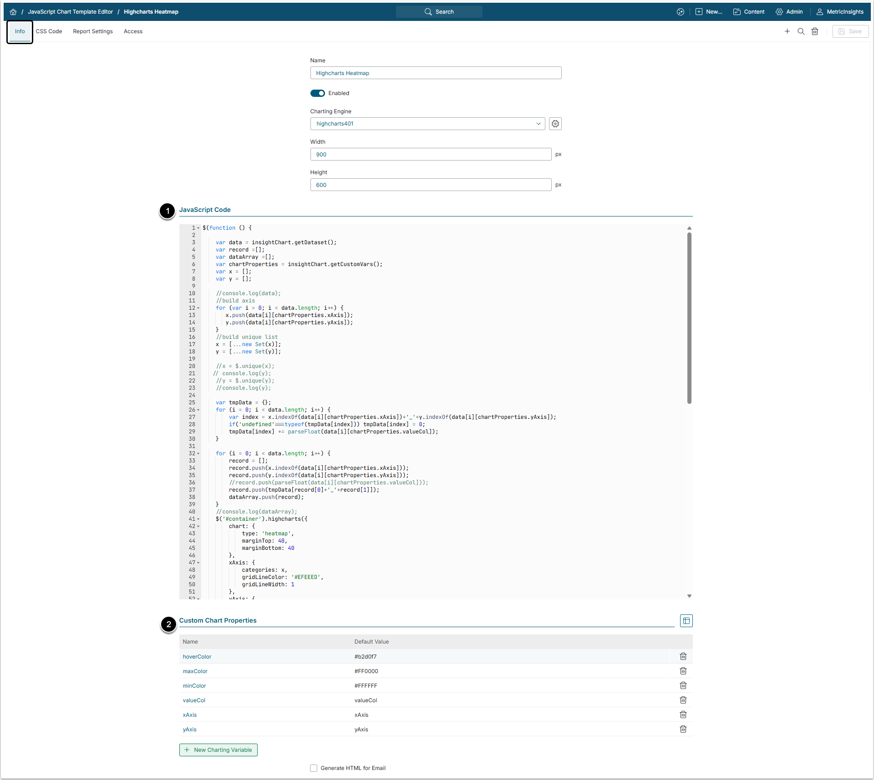Viewport: 874px width, 780px height.
Task: Click the code editor vertical scrollbar
Action: [x=689, y=318]
